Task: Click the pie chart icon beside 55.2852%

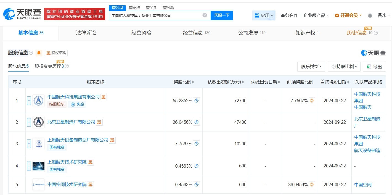Action: point(196,101)
